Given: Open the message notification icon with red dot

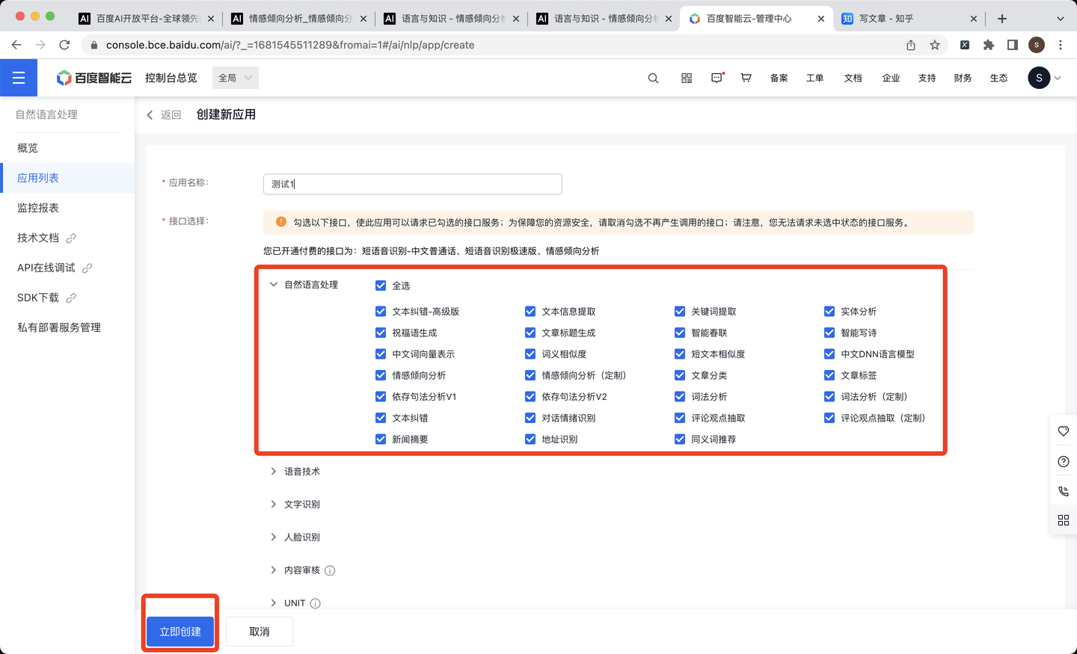Looking at the screenshot, I should [717, 78].
